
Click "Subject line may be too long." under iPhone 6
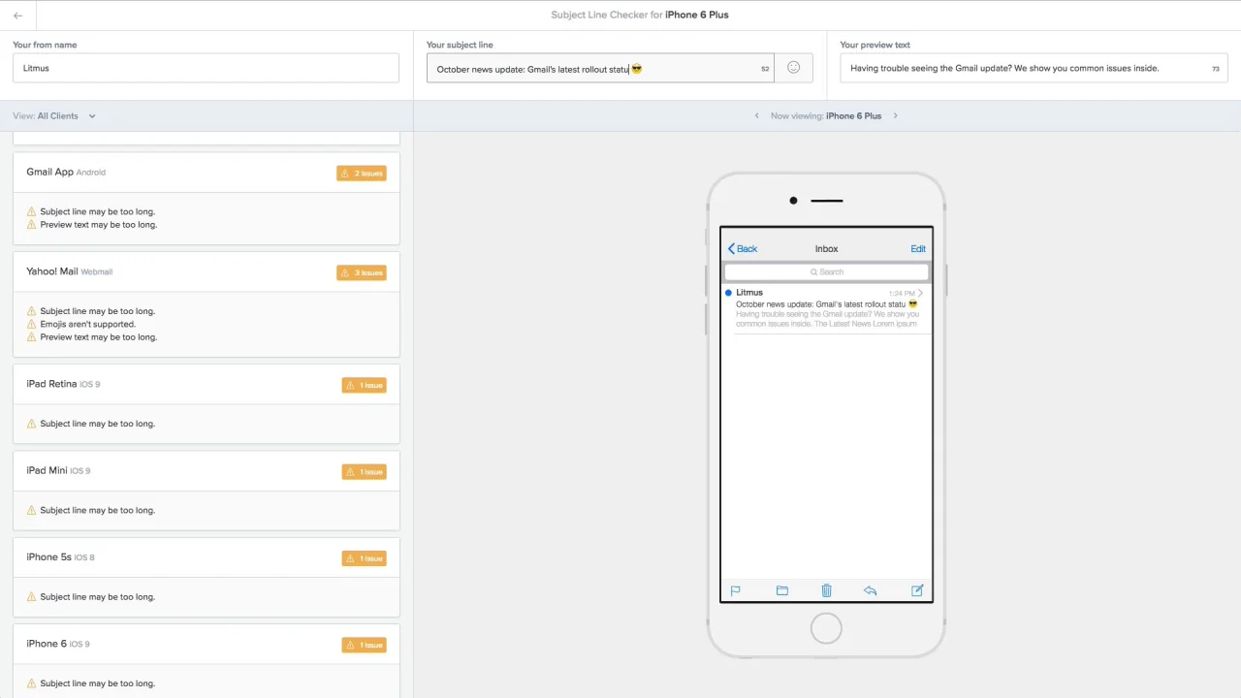pos(97,683)
